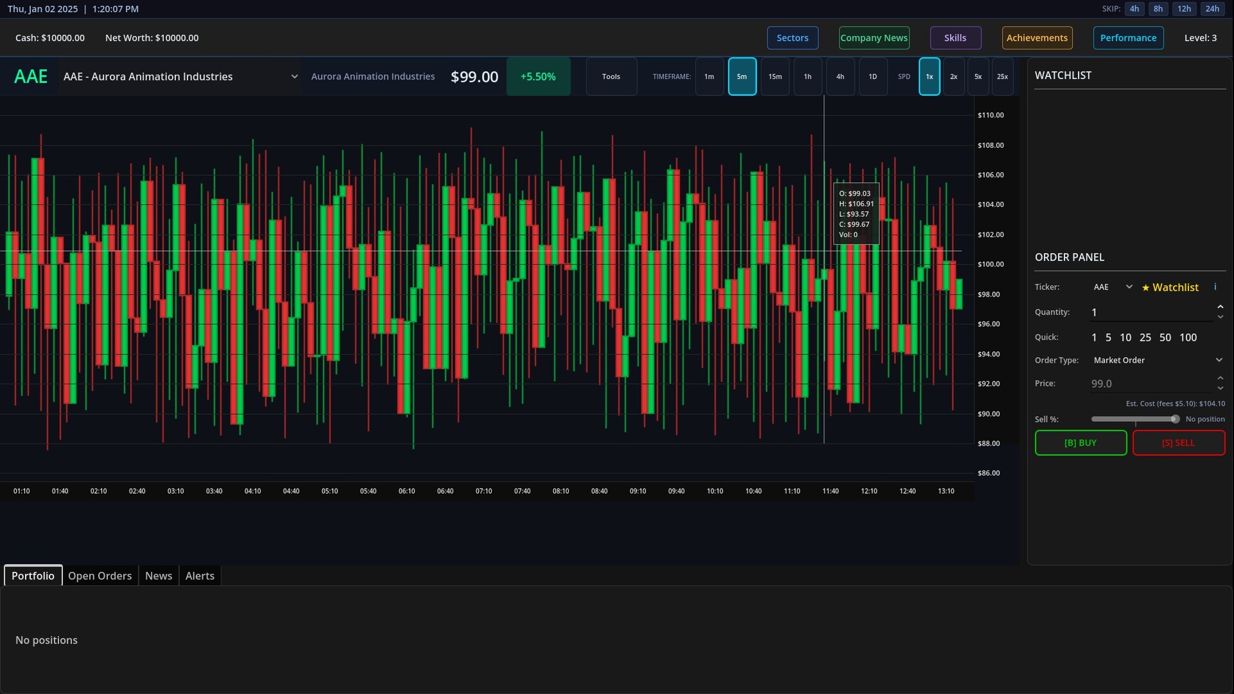Click the Sell % slider handle
Image resolution: width=1234 pixels, height=694 pixels.
pos(1175,419)
